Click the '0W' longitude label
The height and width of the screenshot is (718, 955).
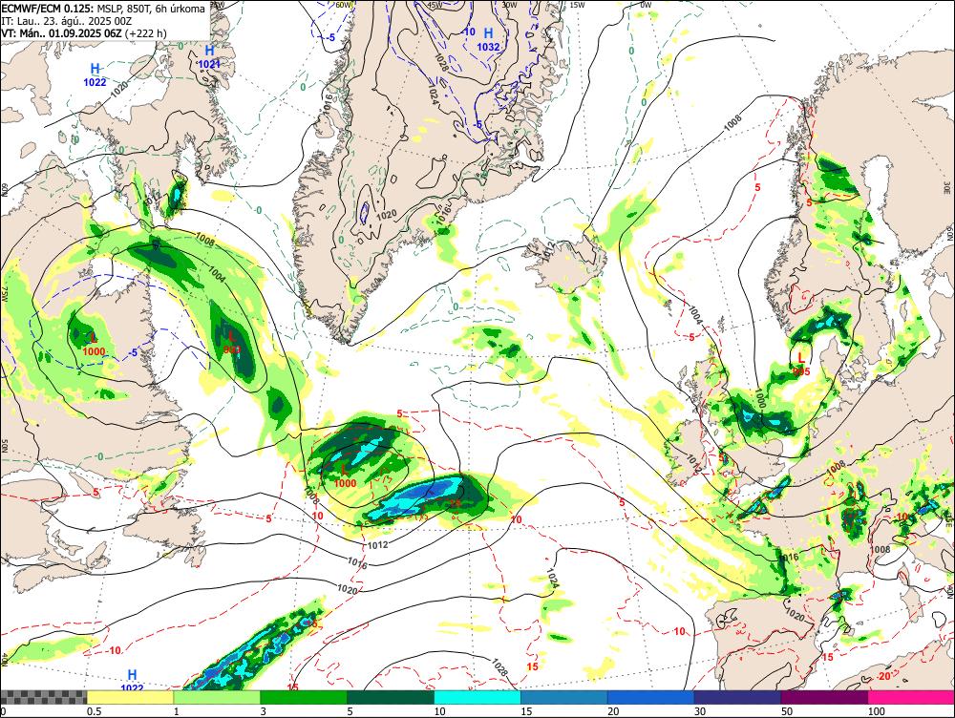pos(645,5)
